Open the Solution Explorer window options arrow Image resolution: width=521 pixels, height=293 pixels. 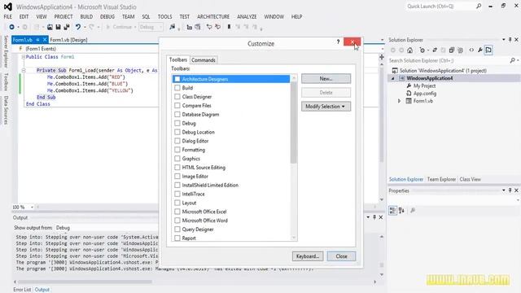(x=503, y=40)
